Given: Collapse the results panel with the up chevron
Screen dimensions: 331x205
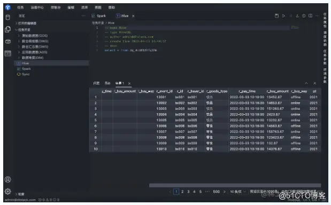Looking at the screenshot, I should pos(306,83).
